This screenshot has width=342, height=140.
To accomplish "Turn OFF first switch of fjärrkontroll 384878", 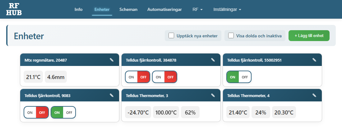I will pyautogui.click(x=144, y=77).
